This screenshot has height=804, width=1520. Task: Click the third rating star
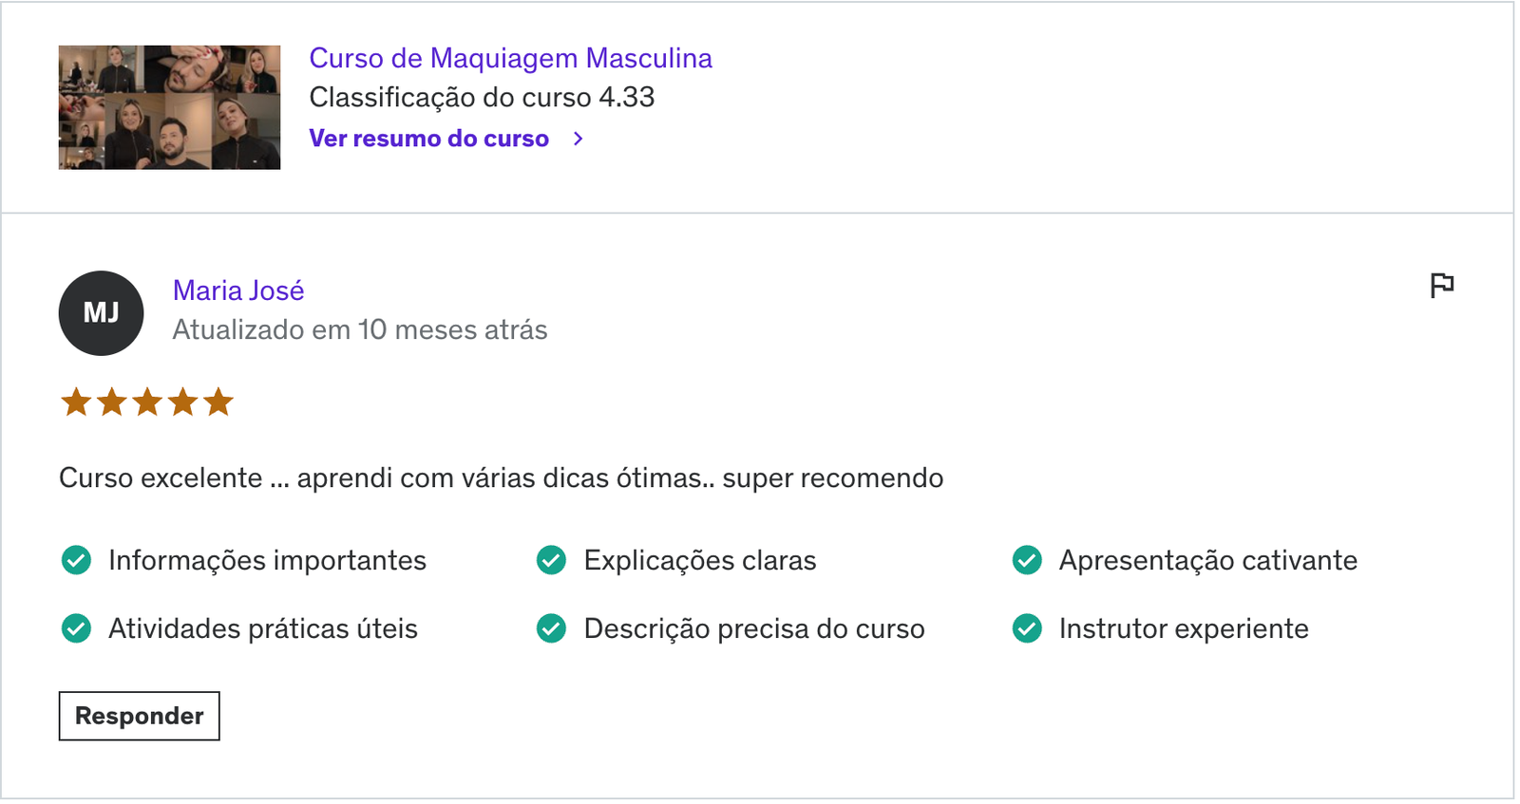click(x=147, y=402)
